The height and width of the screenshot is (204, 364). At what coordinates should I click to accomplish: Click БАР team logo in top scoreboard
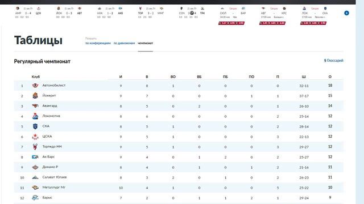coord(243,8)
